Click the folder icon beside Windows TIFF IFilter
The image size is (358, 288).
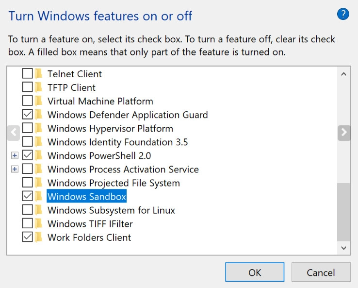[x=39, y=224]
